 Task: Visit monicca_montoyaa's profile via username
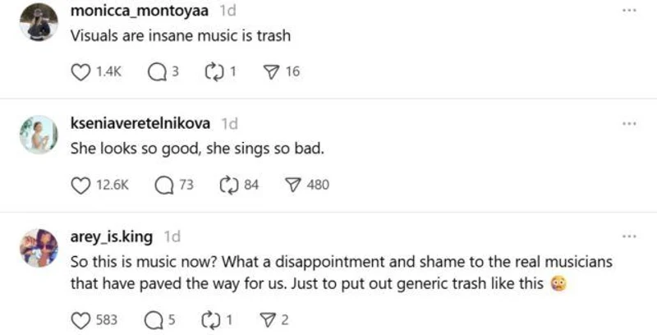[141, 12]
